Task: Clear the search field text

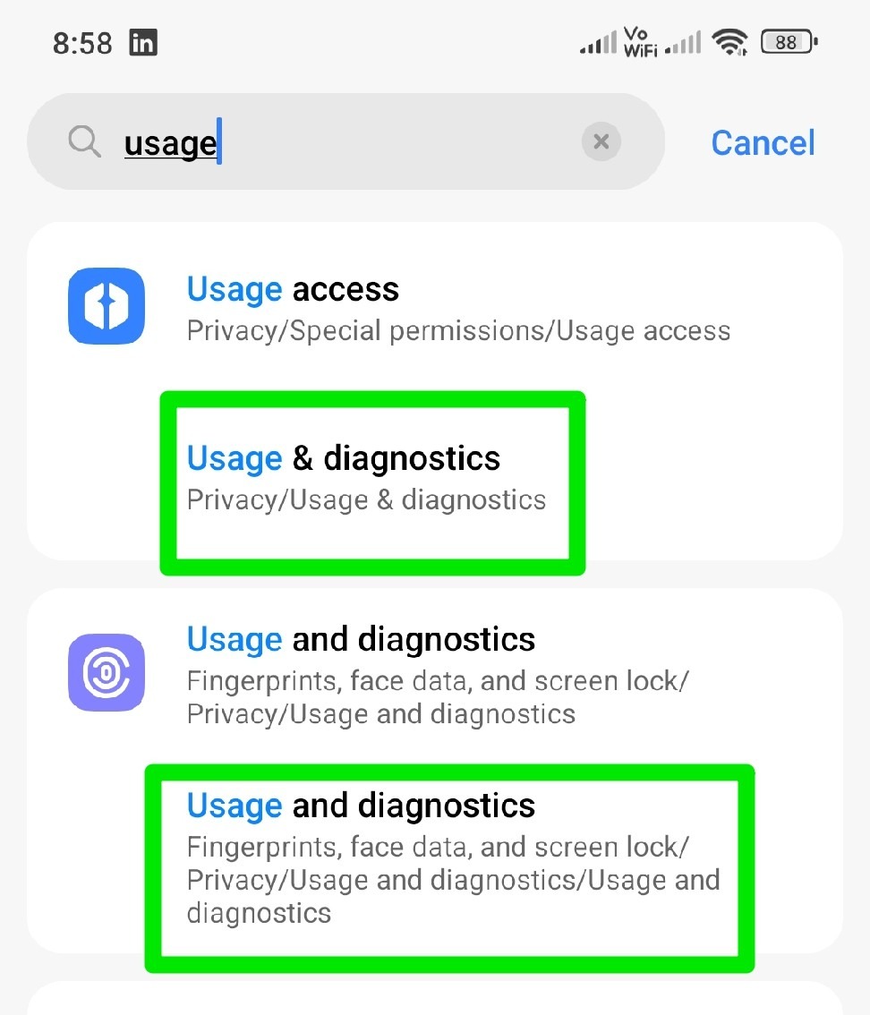Action: (x=601, y=141)
